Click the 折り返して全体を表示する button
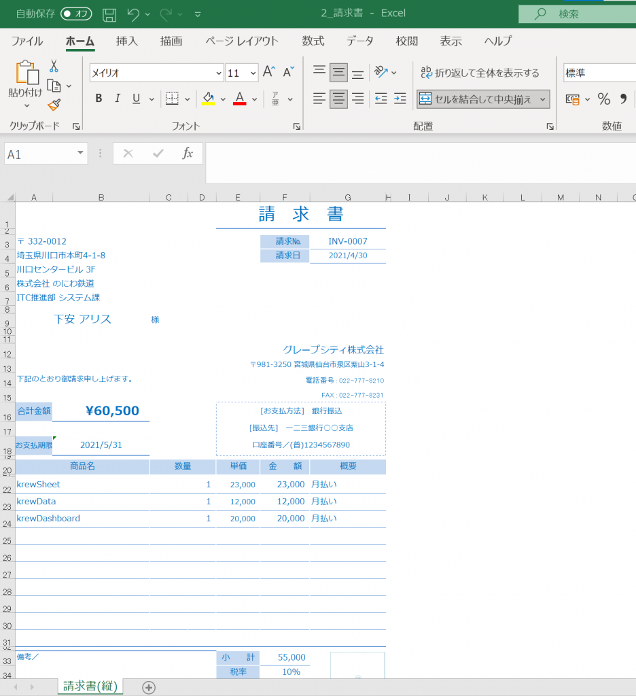This screenshot has height=696, width=636. coord(480,73)
